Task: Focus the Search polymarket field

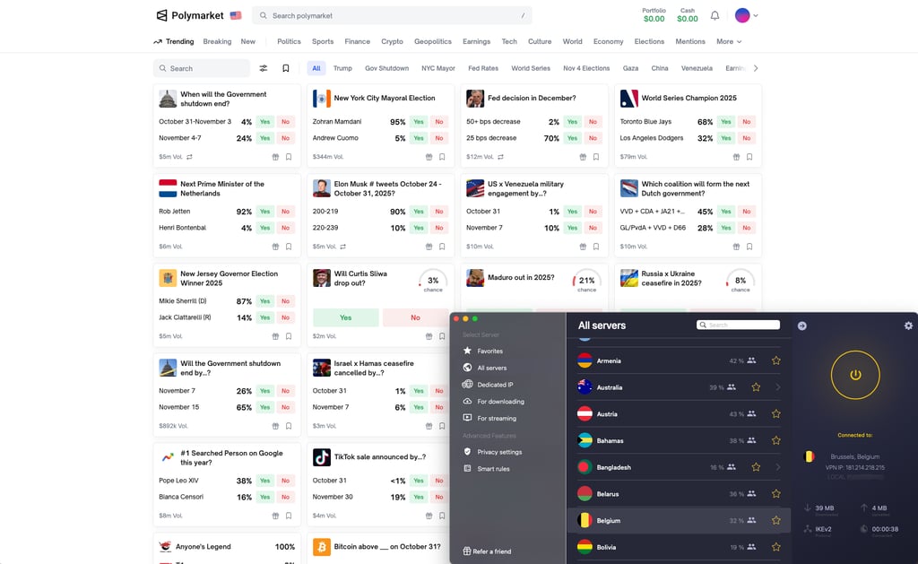Action: pyautogui.click(x=392, y=16)
